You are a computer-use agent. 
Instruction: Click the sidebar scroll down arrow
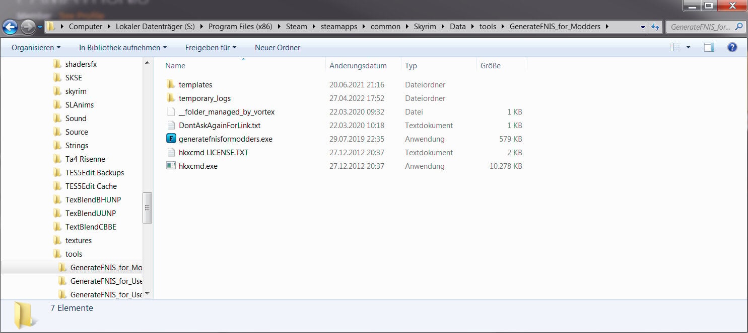[x=147, y=293]
